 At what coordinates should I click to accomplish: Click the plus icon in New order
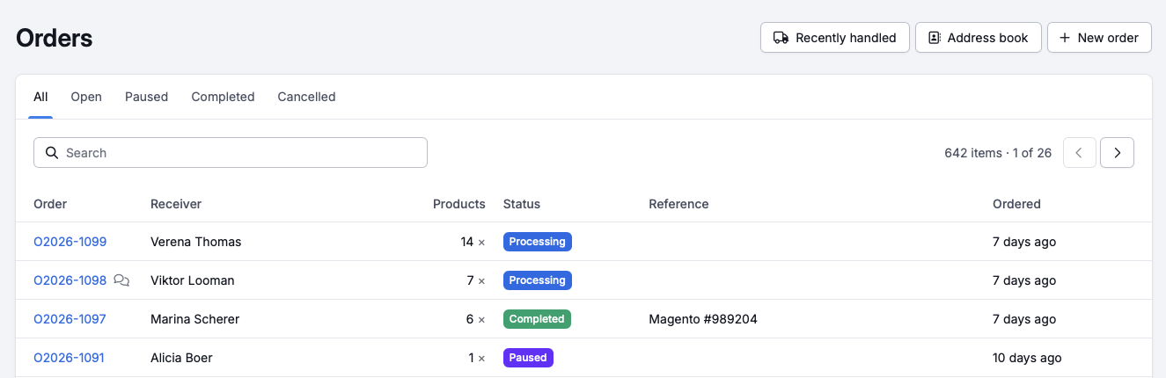click(1065, 38)
